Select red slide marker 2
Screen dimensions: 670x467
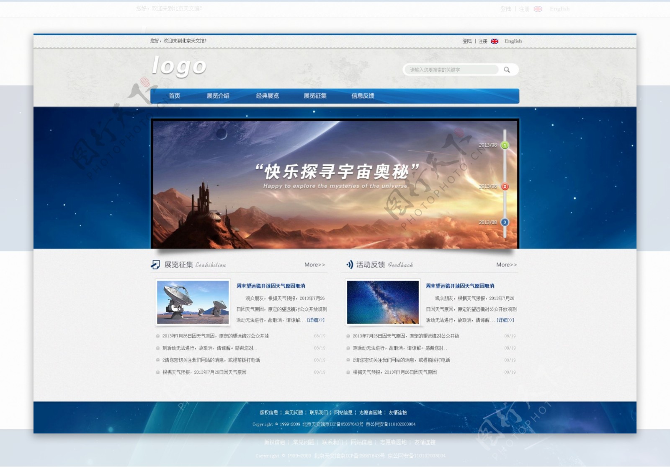click(505, 187)
